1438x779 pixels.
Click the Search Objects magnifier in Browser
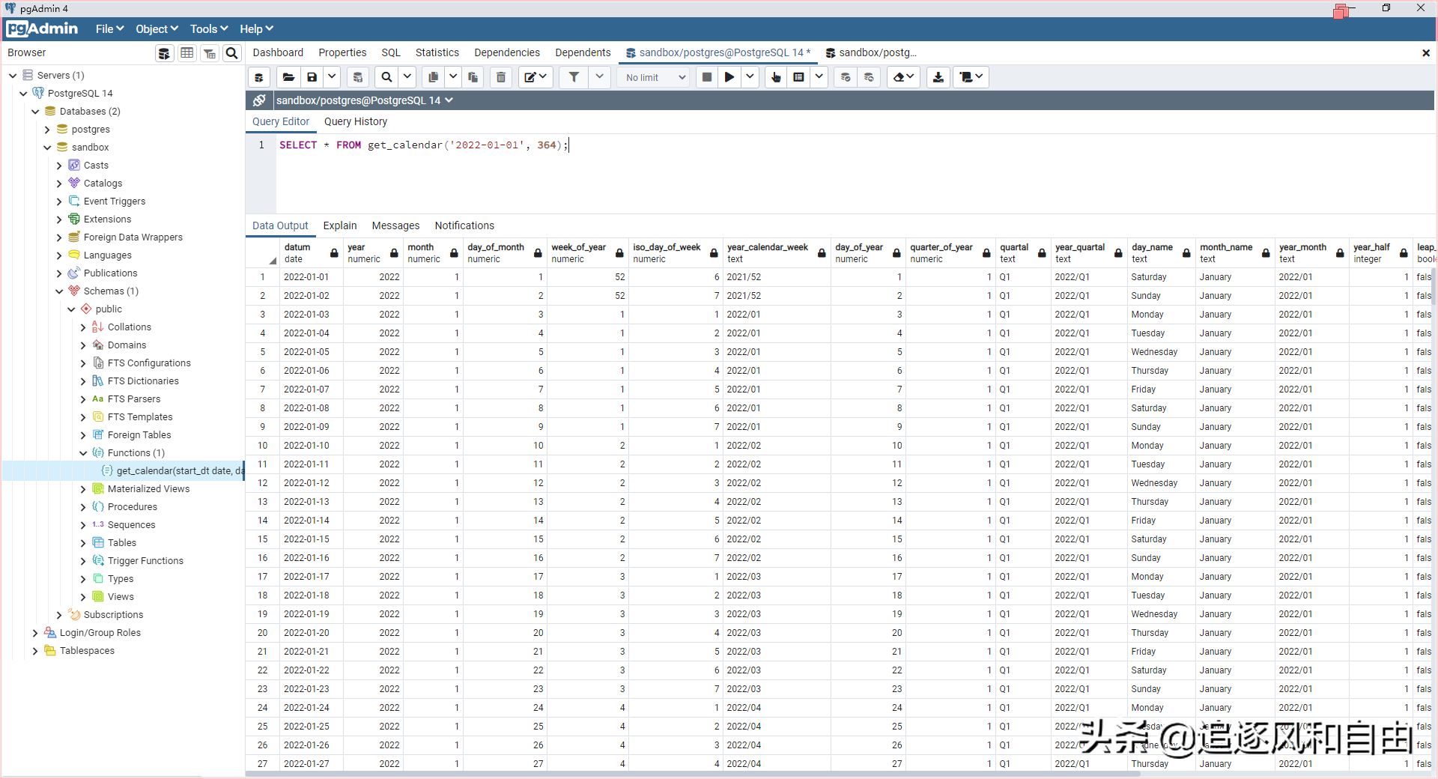click(x=232, y=53)
